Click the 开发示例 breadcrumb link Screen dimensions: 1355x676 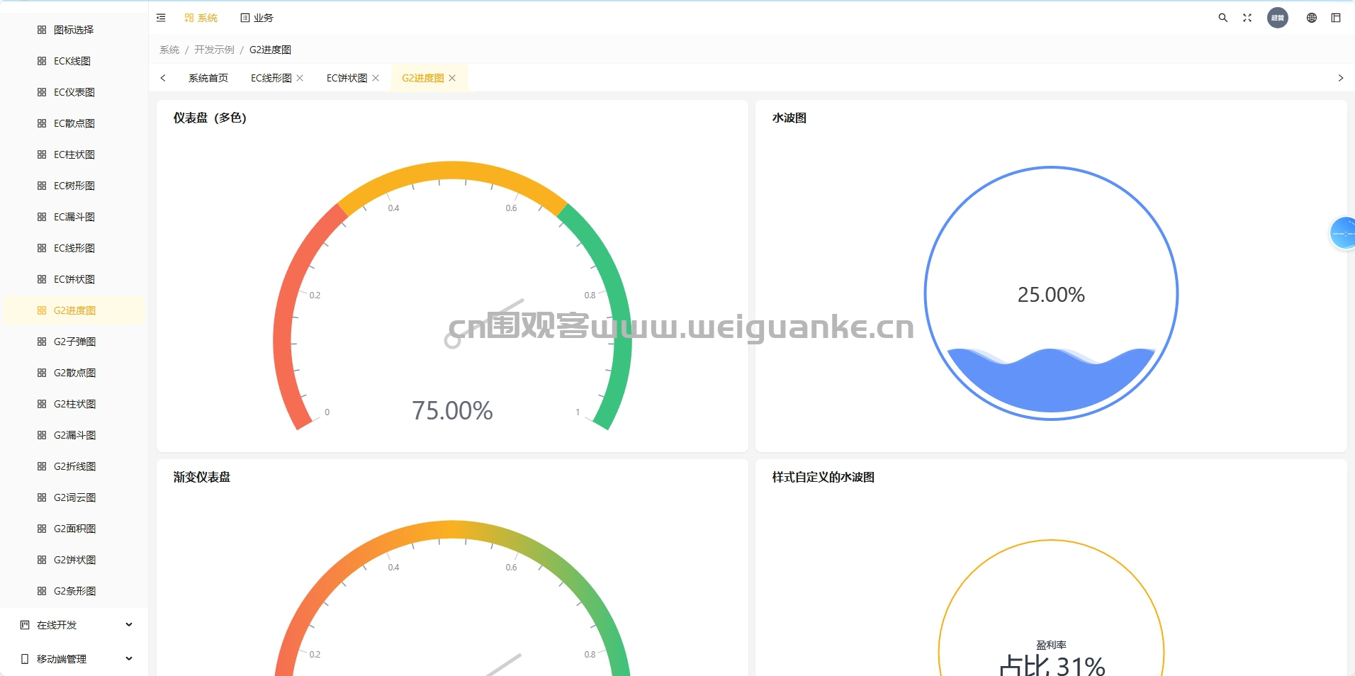point(214,50)
